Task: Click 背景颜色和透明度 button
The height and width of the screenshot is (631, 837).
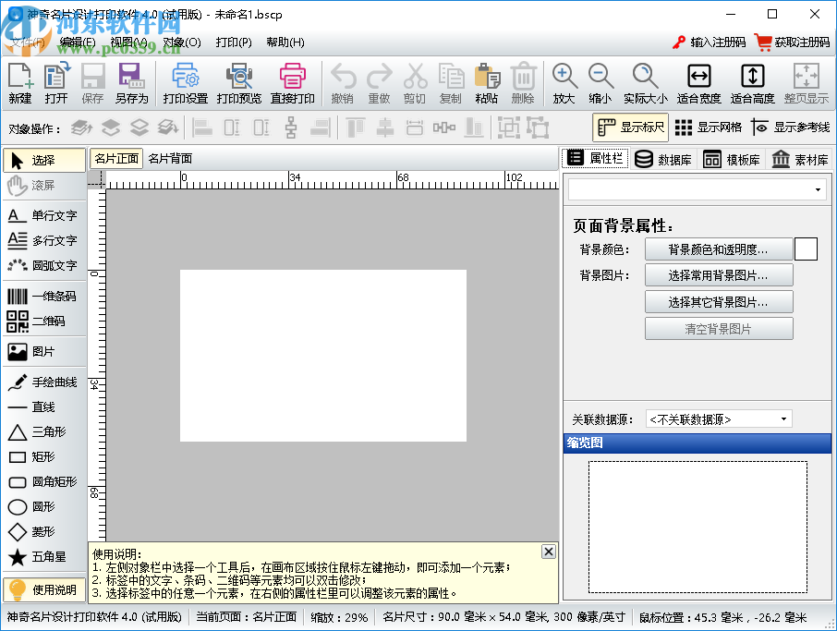Action: coord(719,249)
